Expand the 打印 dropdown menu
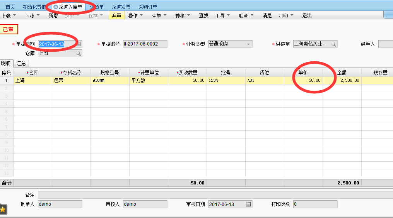393x218 pixels. (286, 16)
